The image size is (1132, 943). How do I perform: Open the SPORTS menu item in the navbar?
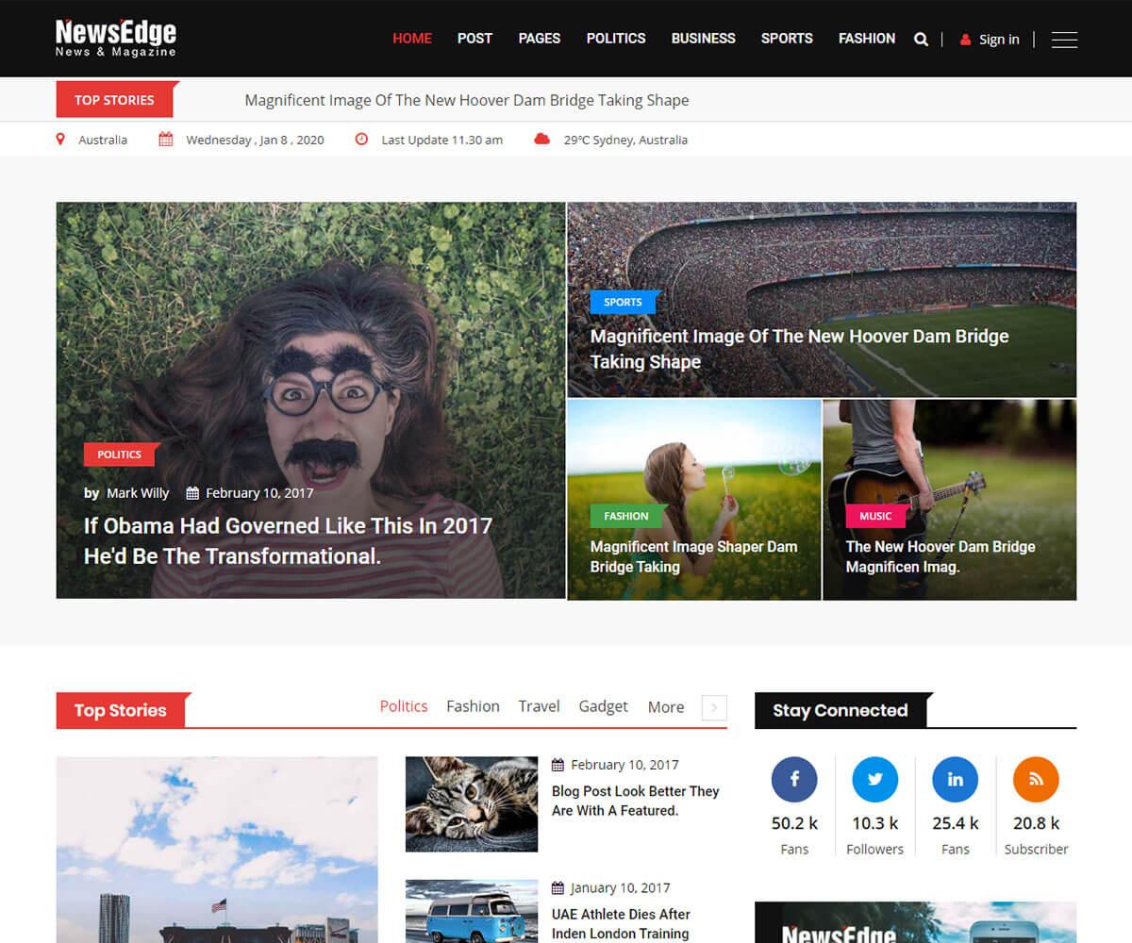point(787,39)
